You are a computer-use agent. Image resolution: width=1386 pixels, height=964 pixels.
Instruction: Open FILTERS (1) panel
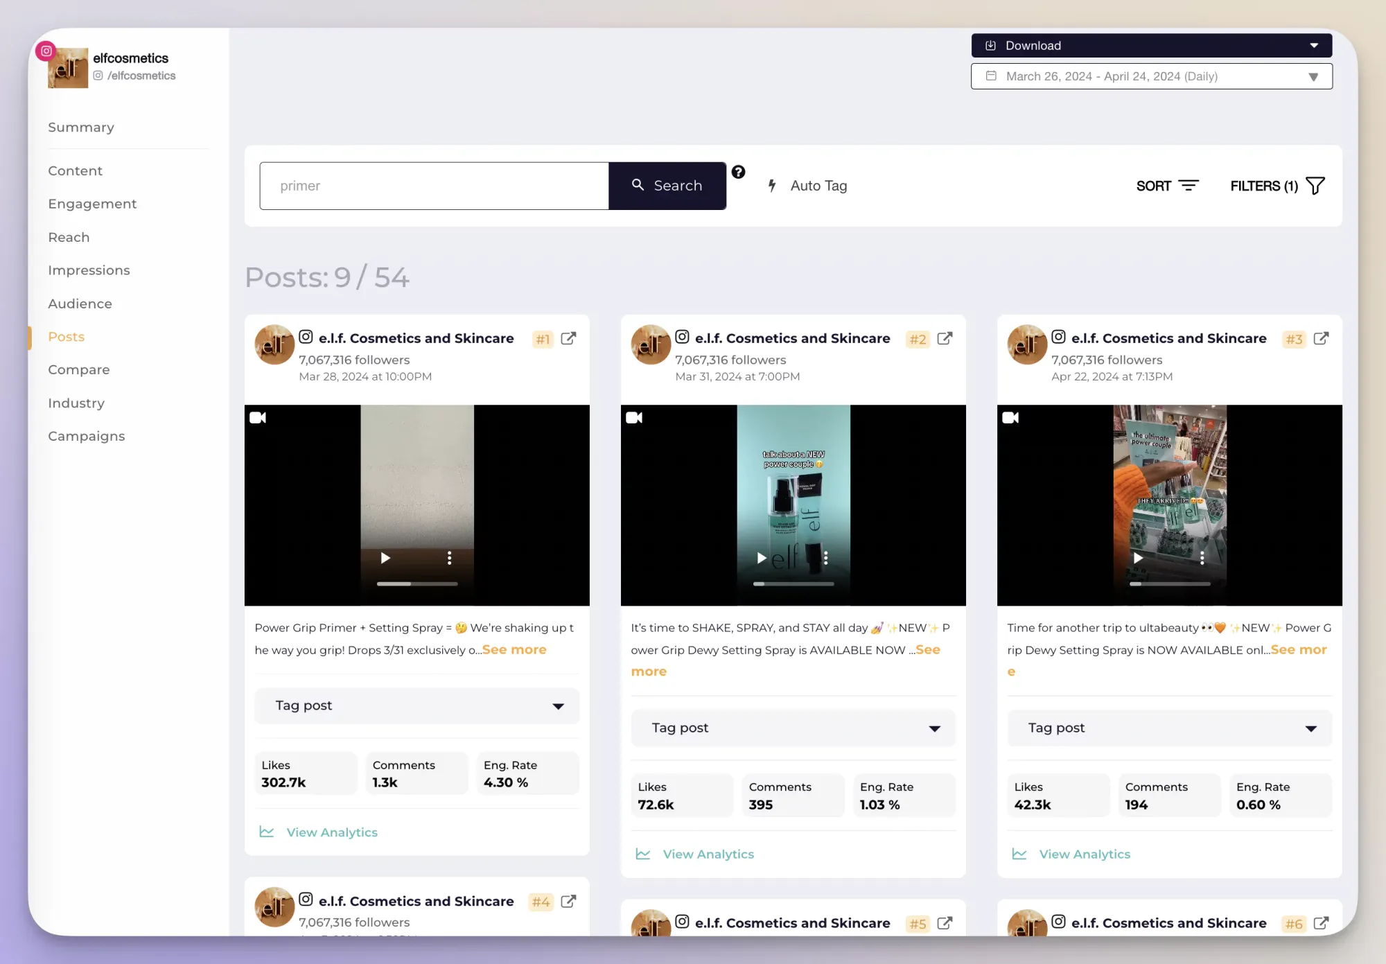pos(1277,186)
